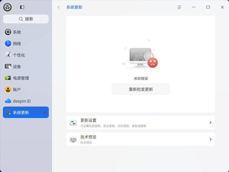The width and height of the screenshot is (229, 172).
Task: Open the main menu hamburger icon
Action: coord(179,7)
